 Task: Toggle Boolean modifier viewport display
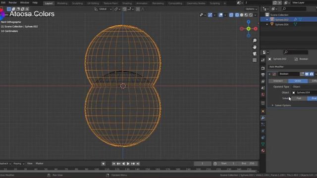307,74
